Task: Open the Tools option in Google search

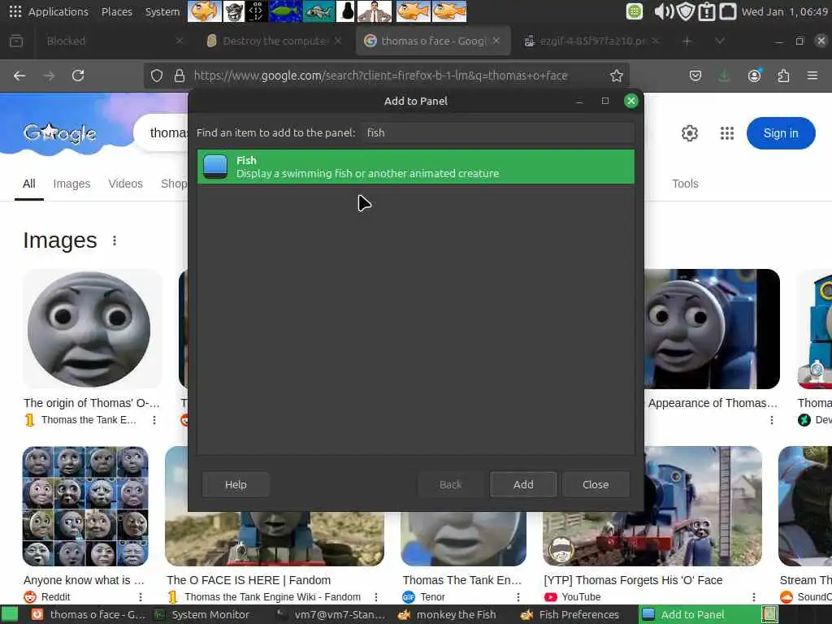Action: [x=685, y=184]
